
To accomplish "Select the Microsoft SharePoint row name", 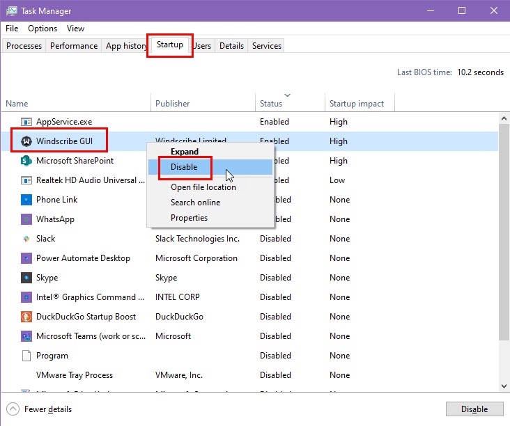I will [x=75, y=161].
